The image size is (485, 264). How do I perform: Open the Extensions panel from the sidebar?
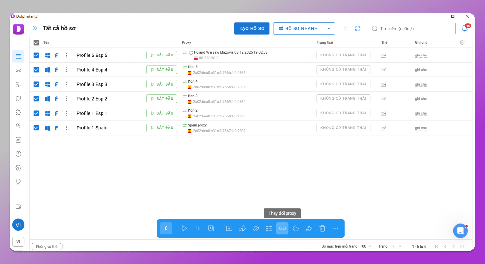[x=18, y=112]
